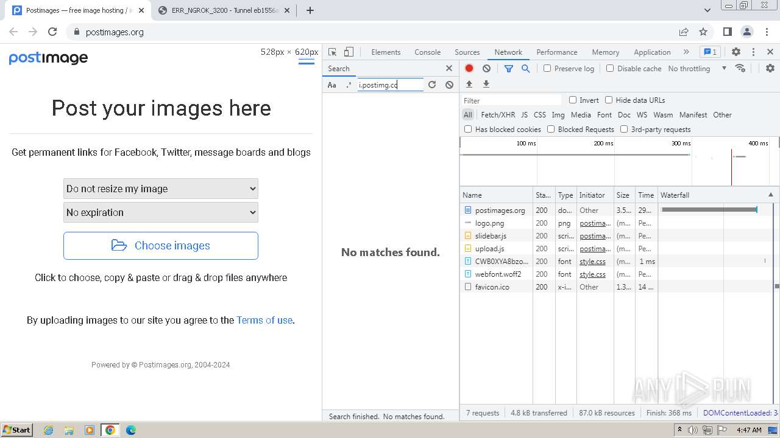Enable Preserve log checkbox
The width and height of the screenshot is (780, 438).
coord(547,68)
